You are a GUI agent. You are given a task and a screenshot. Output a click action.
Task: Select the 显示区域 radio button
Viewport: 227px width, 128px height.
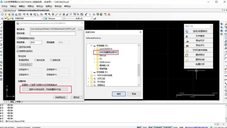(36, 60)
